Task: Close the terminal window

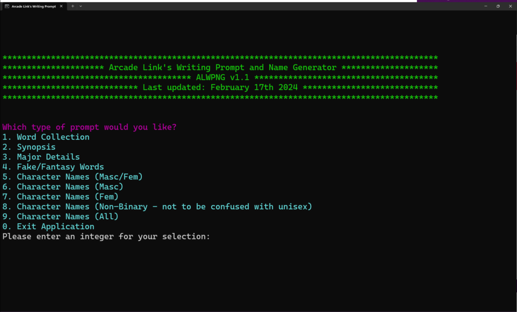Action: click(510, 6)
